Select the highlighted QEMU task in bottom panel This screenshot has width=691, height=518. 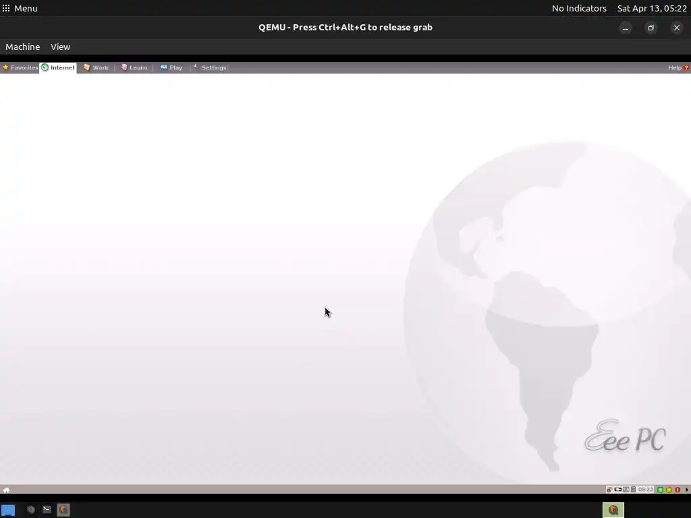click(x=613, y=510)
